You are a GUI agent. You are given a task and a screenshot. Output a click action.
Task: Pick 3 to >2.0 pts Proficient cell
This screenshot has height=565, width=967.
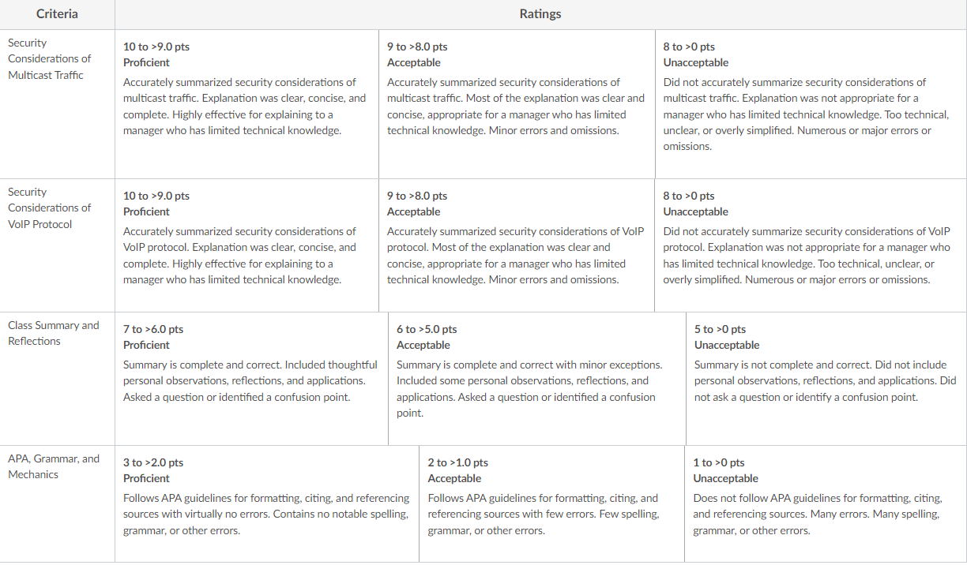coord(267,503)
